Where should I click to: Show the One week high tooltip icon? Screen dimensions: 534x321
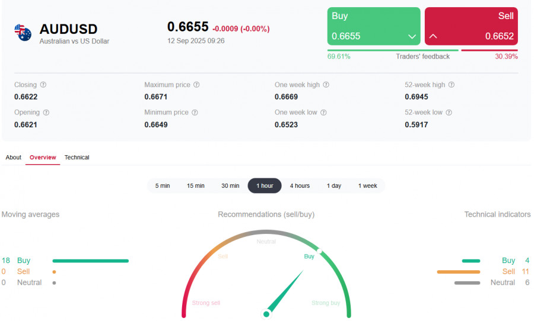click(326, 85)
